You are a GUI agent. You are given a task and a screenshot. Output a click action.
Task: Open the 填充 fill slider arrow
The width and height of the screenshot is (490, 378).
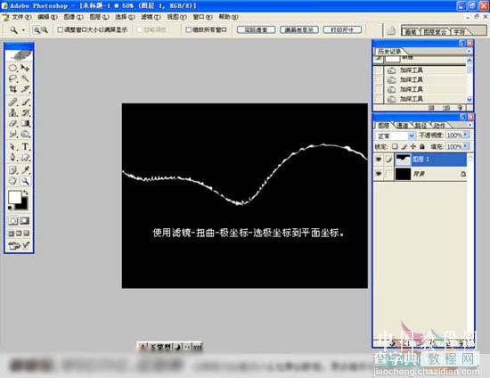(466, 146)
